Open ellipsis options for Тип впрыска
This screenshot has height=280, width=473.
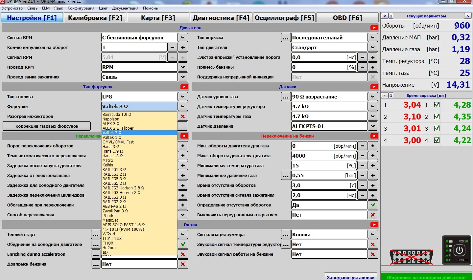(x=286, y=38)
